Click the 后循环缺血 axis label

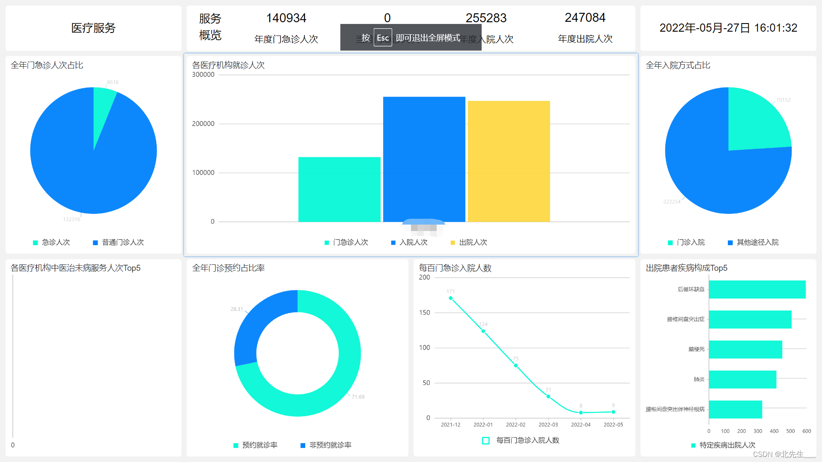click(x=691, y=290)
